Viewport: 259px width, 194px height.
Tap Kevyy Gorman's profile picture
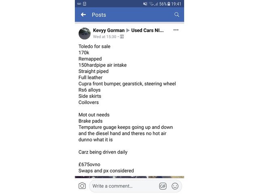85,33
